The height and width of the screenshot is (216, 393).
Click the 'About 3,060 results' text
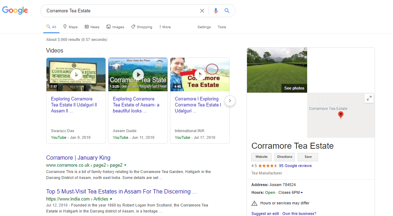pyautogui.click(x=77, y=39)
